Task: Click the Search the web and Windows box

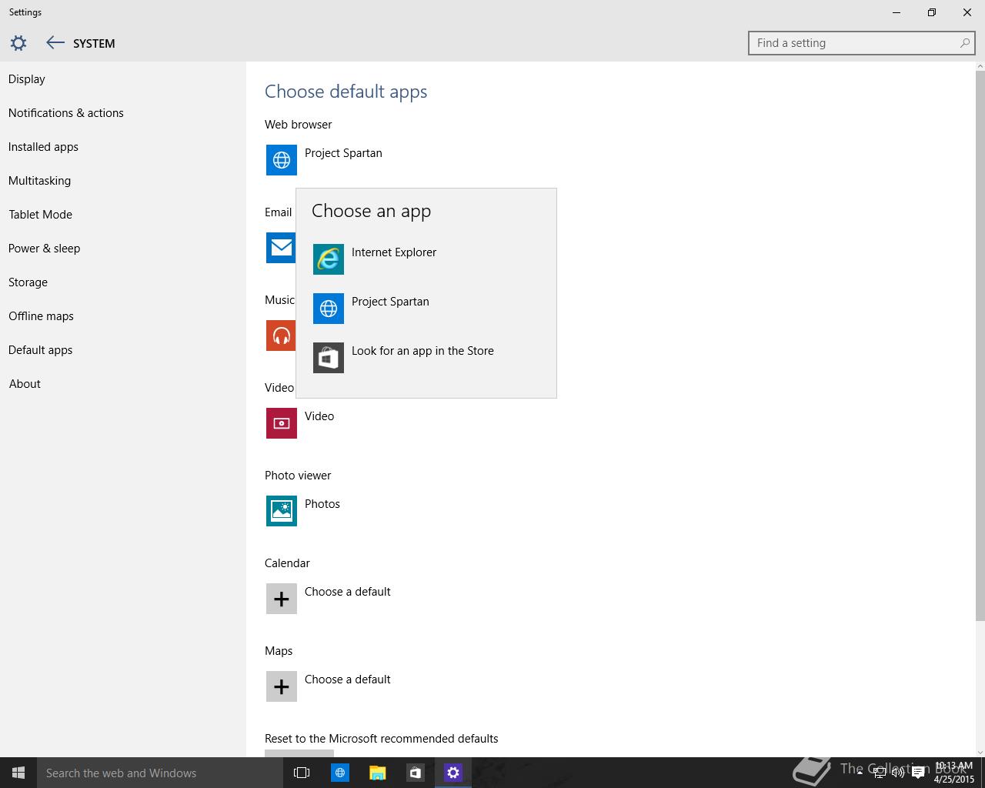Action: [x=160, y=773]
